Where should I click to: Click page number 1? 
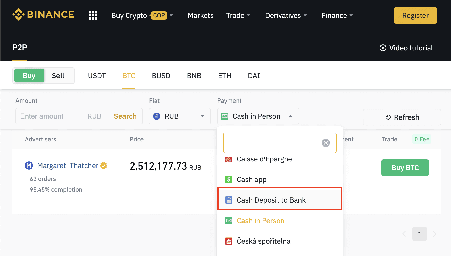[x=420, y=234]
